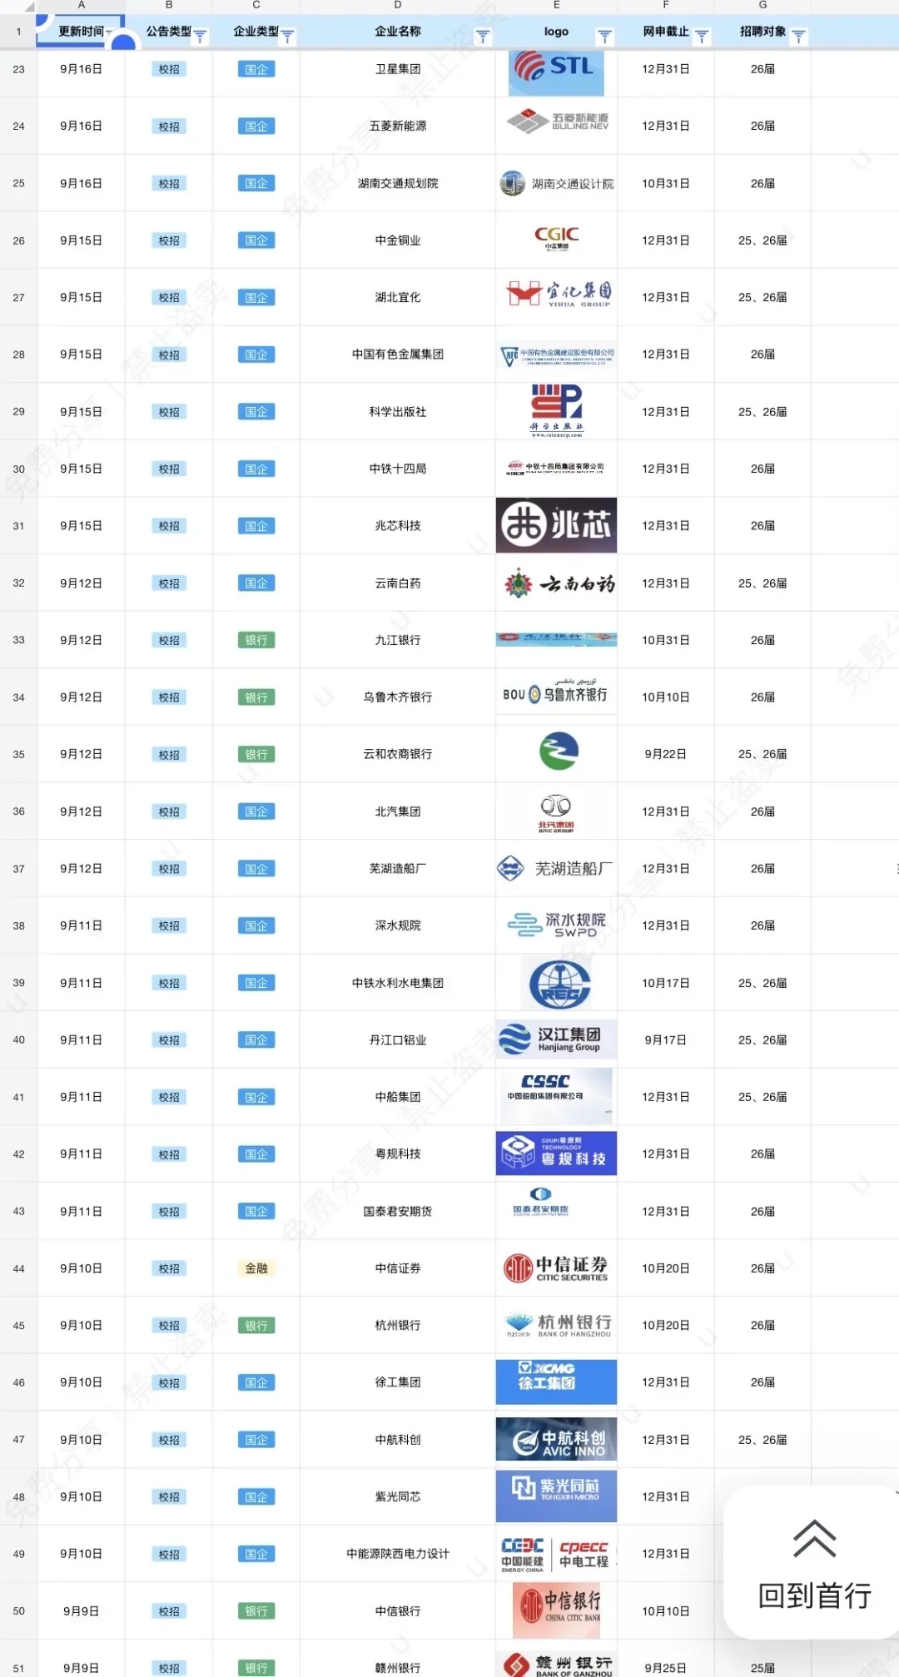Select the 九江银行 logo banner
This screenshot has height=1677, width=899.
(556, 639)
